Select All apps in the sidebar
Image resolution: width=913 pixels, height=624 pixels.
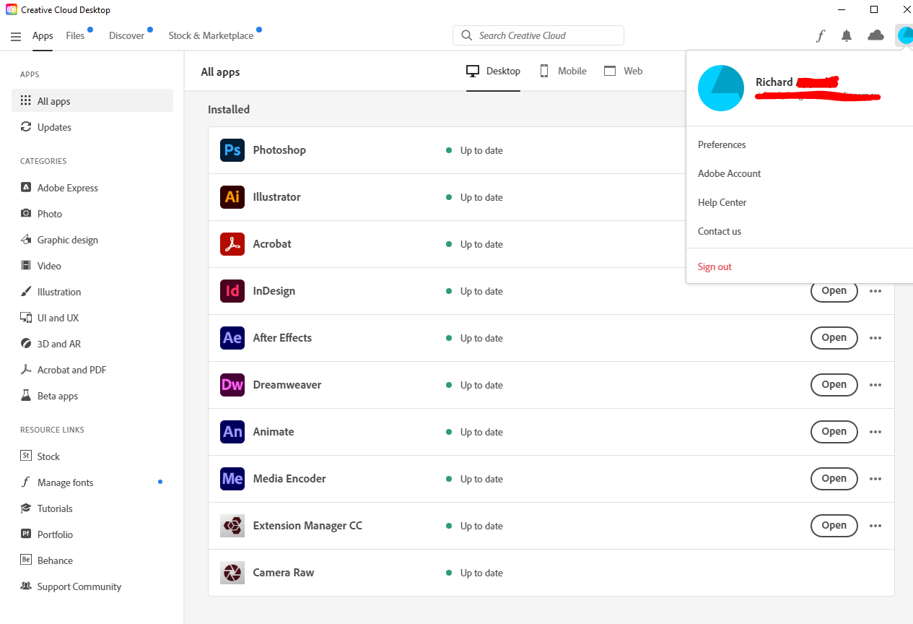[x=92, y=101]
